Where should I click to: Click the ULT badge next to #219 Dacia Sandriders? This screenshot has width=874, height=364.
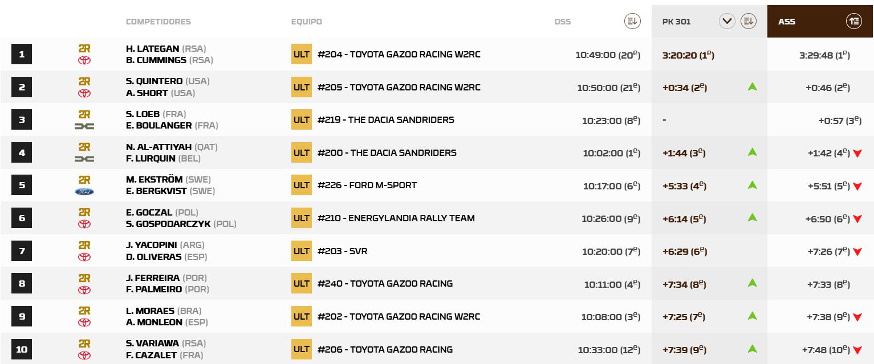click(301, 119)
